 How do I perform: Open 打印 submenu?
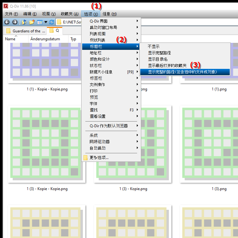[x=111, y=91]
